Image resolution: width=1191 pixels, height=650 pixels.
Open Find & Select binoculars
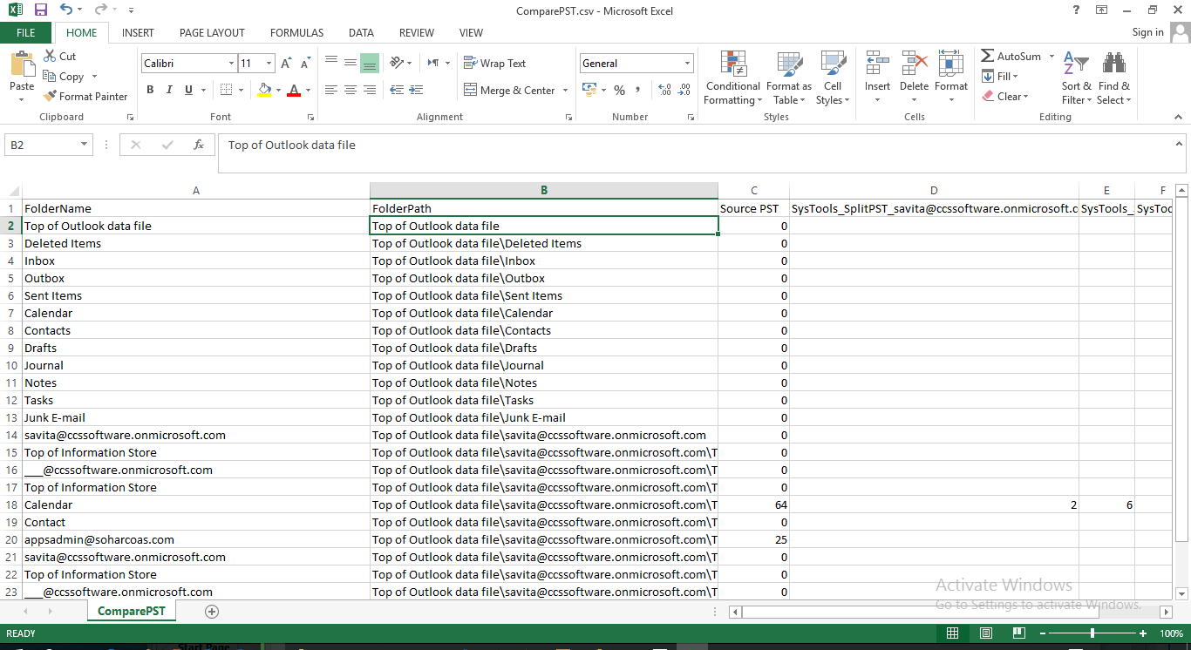pos(1113,78)
